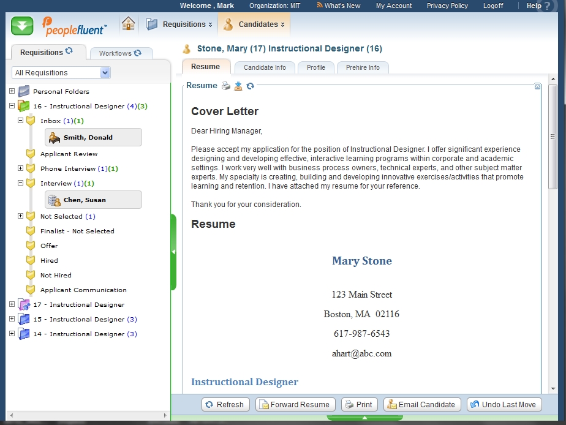Click the green download arrow logo button
566x425 pixels.
point(22,26)
